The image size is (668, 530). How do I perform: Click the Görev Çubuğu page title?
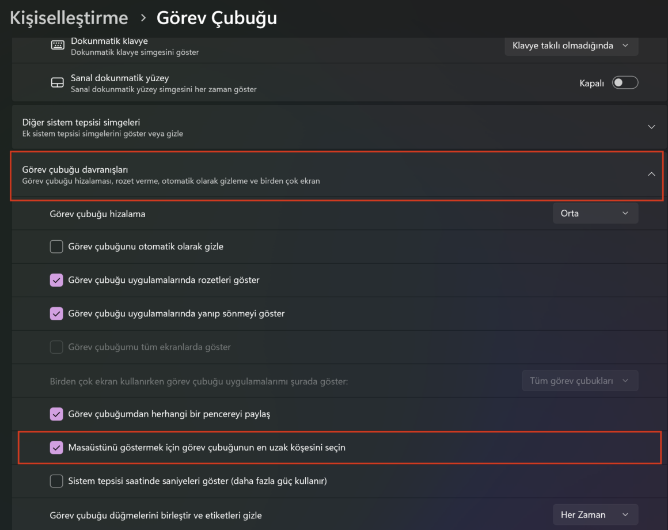(x=217, y=18)
